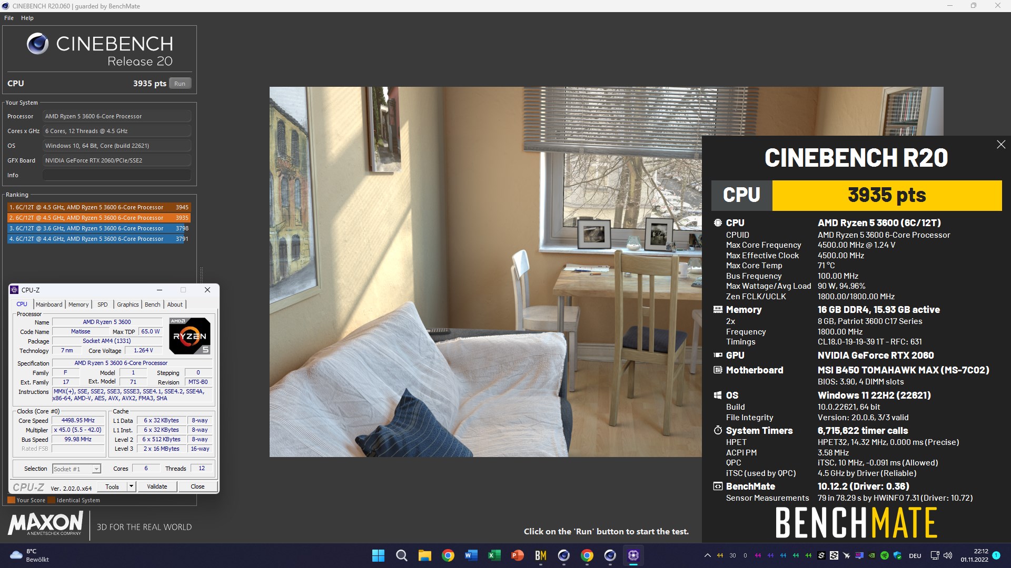
Task: Select ranking entry 2 with score 3935
Action: point(98,218)
